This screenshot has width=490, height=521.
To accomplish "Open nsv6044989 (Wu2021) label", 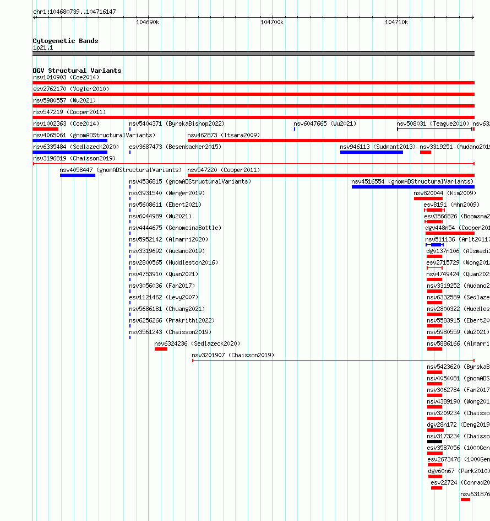I will pyautogui.click(x=160, y=216).
